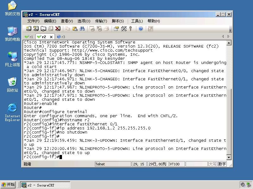Click the 29行, 80列 status field

[158, 164]
